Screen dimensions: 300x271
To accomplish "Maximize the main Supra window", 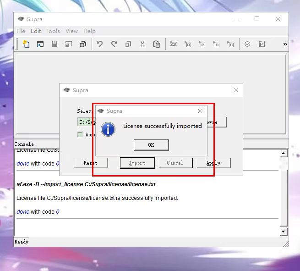I will (257, 19).
